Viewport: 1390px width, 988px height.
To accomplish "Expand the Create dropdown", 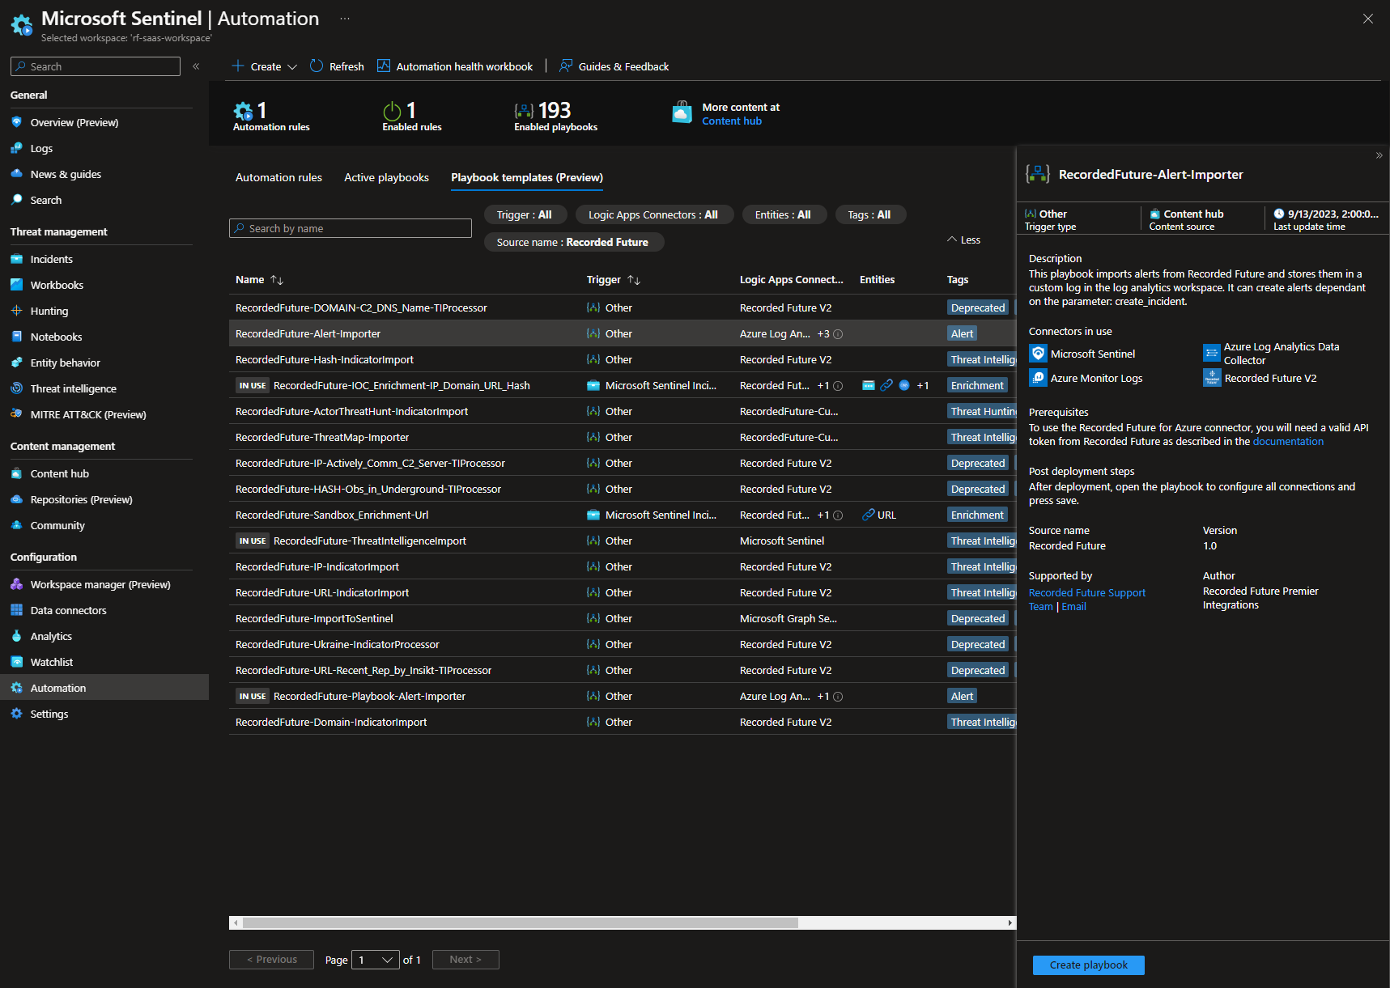I will tap(292, 66).
